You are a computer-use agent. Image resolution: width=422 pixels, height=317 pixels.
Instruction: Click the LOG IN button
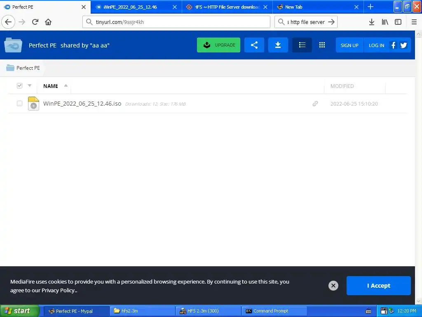pyautogui.click(x=376, y=45)
